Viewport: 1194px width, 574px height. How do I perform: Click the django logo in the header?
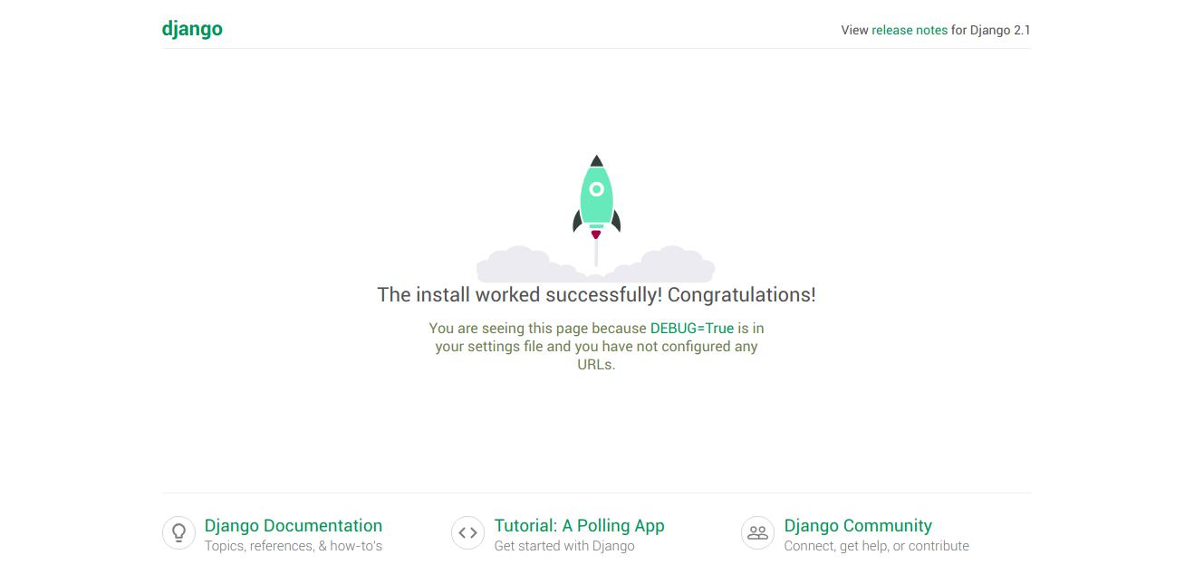point(192,29)
